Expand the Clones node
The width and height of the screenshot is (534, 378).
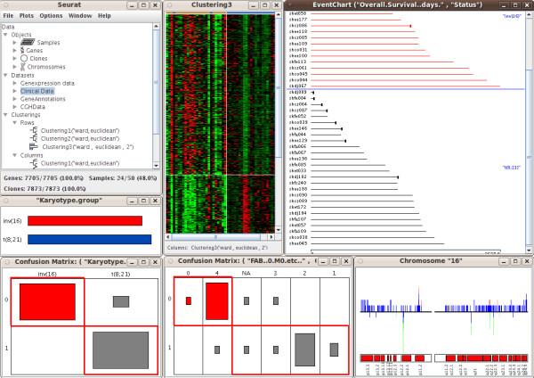(x=14, y=59)
